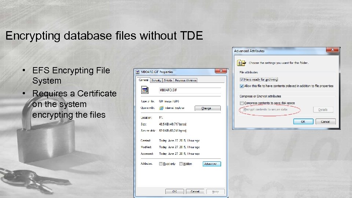Open the Previous Versions tab
Screen dimensions: 352x198
click(186, 80)
